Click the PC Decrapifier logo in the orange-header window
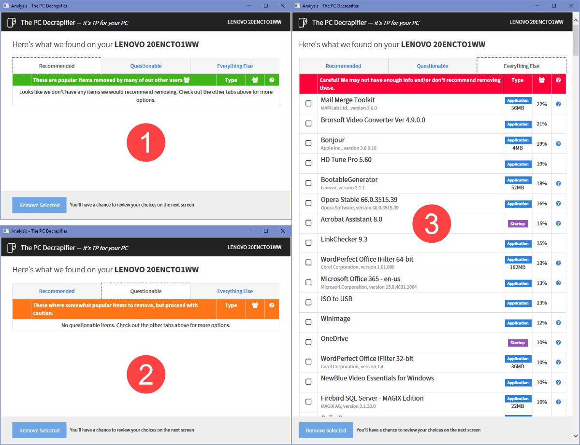This screenshot has height=445, width=580. pos(12,248)
